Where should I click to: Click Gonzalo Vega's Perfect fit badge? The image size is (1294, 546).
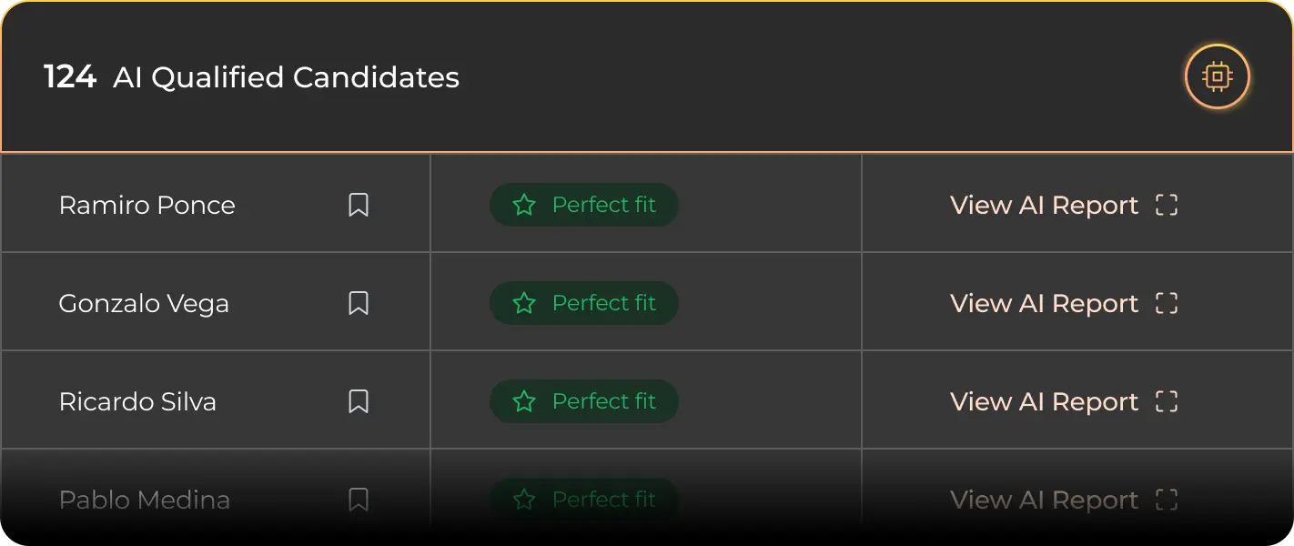click(x=584, y=303)
